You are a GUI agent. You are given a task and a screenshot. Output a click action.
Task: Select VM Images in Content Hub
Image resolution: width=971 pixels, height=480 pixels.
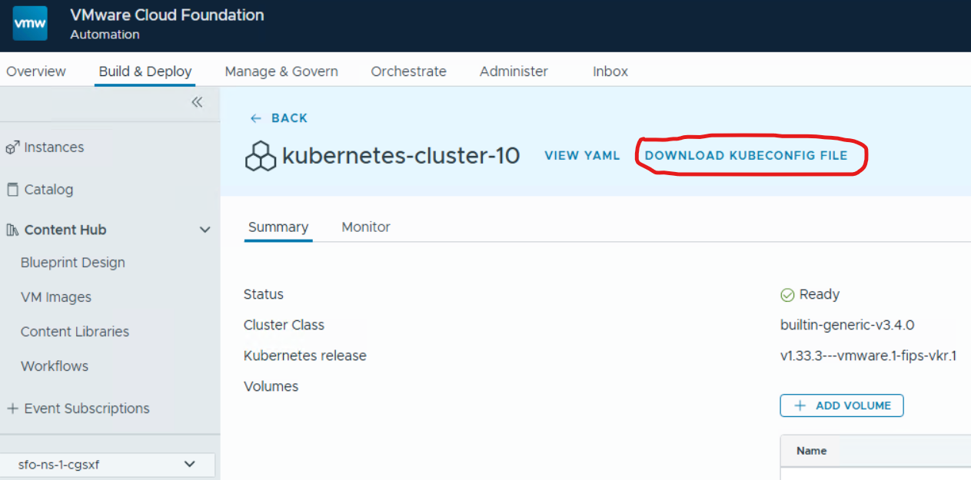(56, 297)
